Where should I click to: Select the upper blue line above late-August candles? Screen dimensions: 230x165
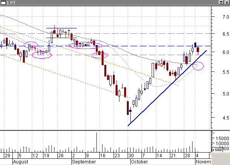point(61,28)
